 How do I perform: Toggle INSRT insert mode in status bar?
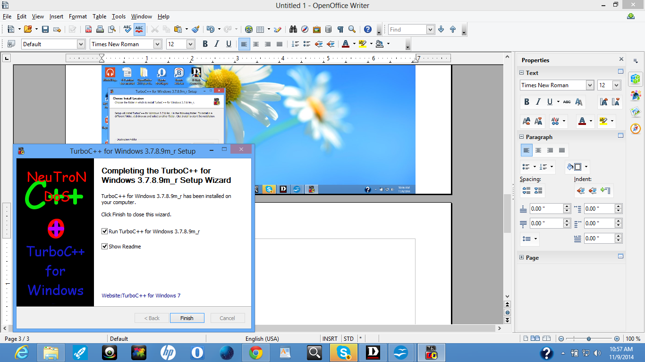(x=330, y=338)
